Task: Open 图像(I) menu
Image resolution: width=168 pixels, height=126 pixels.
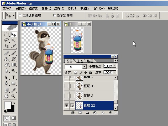Action: tap(34, 8)
